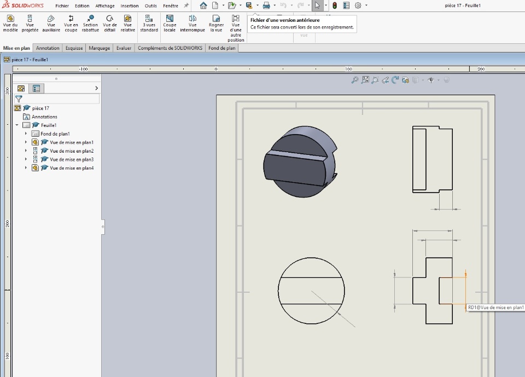Insert 3 vues standard
The width and height of the screenshot is (525, 377).
coord(149,24)
